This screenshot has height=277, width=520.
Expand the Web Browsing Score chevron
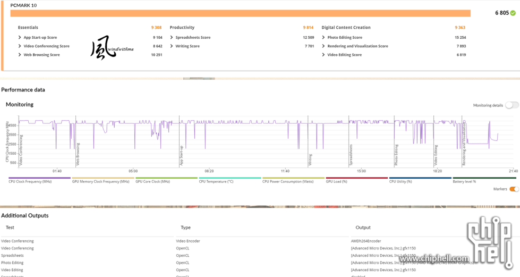point(20,55)
